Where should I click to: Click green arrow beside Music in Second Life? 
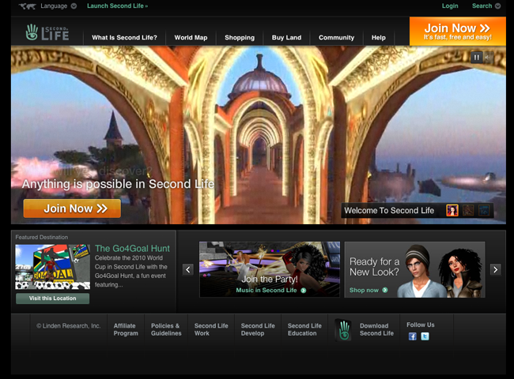pos(303,291)
